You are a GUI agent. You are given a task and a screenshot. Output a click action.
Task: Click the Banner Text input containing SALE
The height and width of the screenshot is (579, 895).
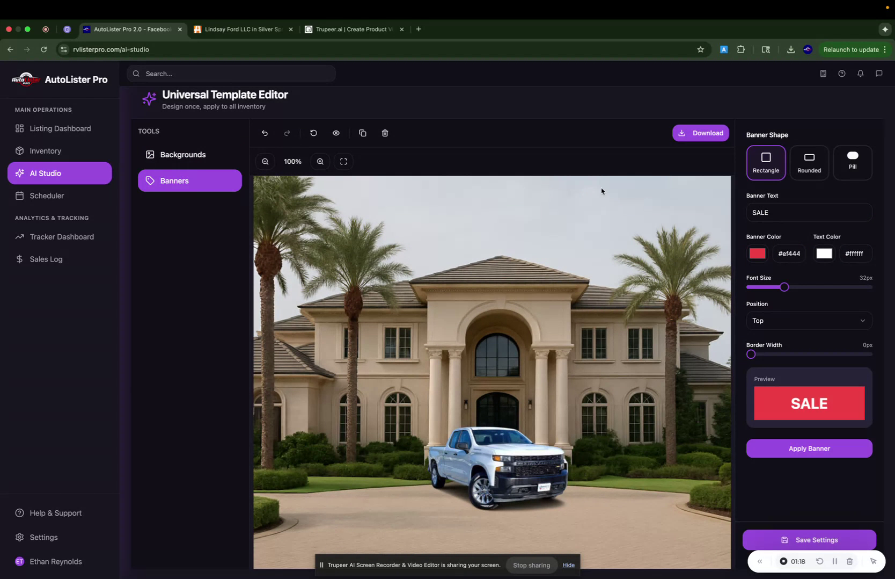click(809, 212)
